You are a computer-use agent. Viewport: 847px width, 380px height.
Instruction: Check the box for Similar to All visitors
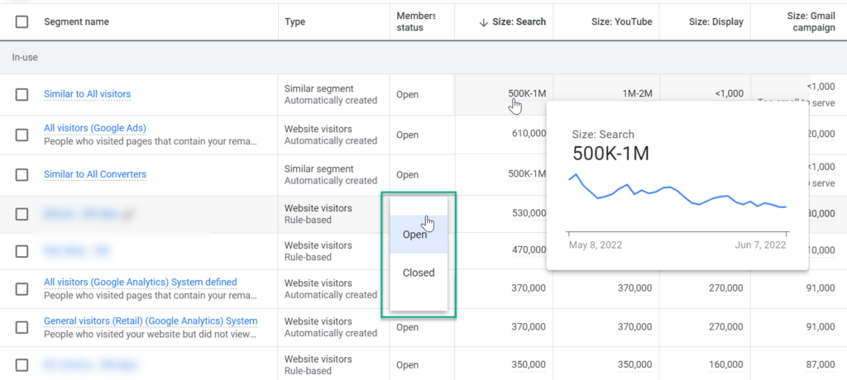(x=22, y=95)
